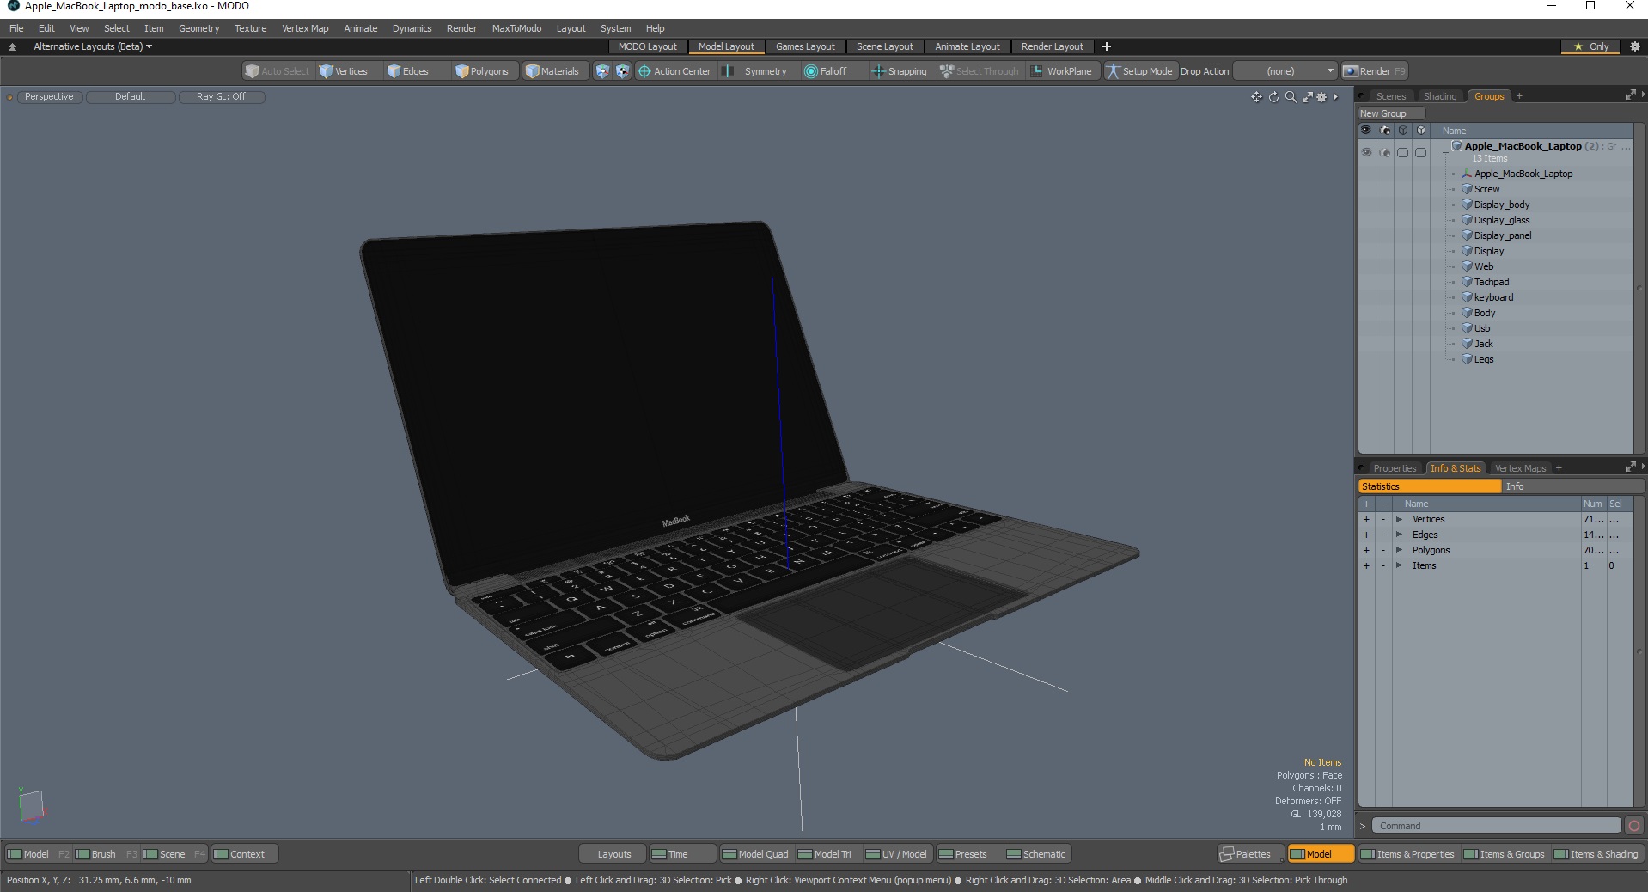Viewport: 1648px width, 892px height.
Task: Click the Select Through button
Action: pos(980,71)
